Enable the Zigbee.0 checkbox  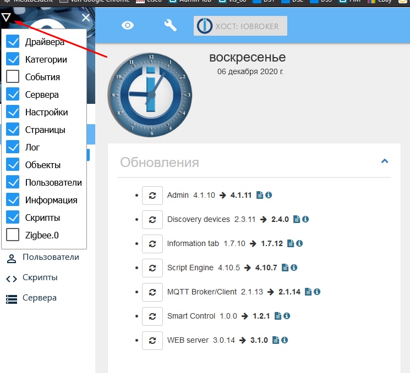coord(13,235)
